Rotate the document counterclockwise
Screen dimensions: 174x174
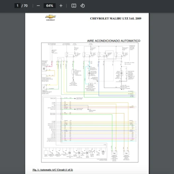82,6
